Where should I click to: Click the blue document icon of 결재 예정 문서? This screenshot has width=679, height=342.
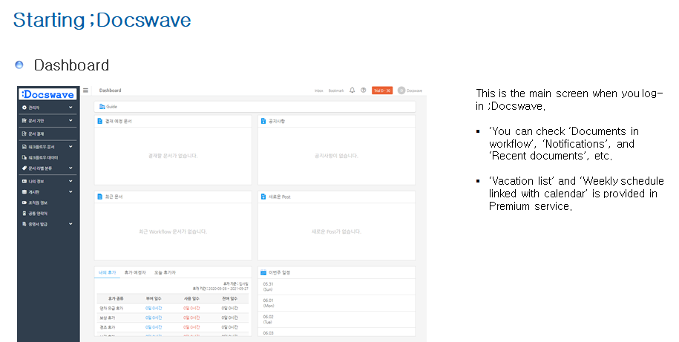[x=100, y=121]
